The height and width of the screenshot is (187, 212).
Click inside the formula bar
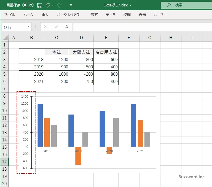[x=142, y=27]
